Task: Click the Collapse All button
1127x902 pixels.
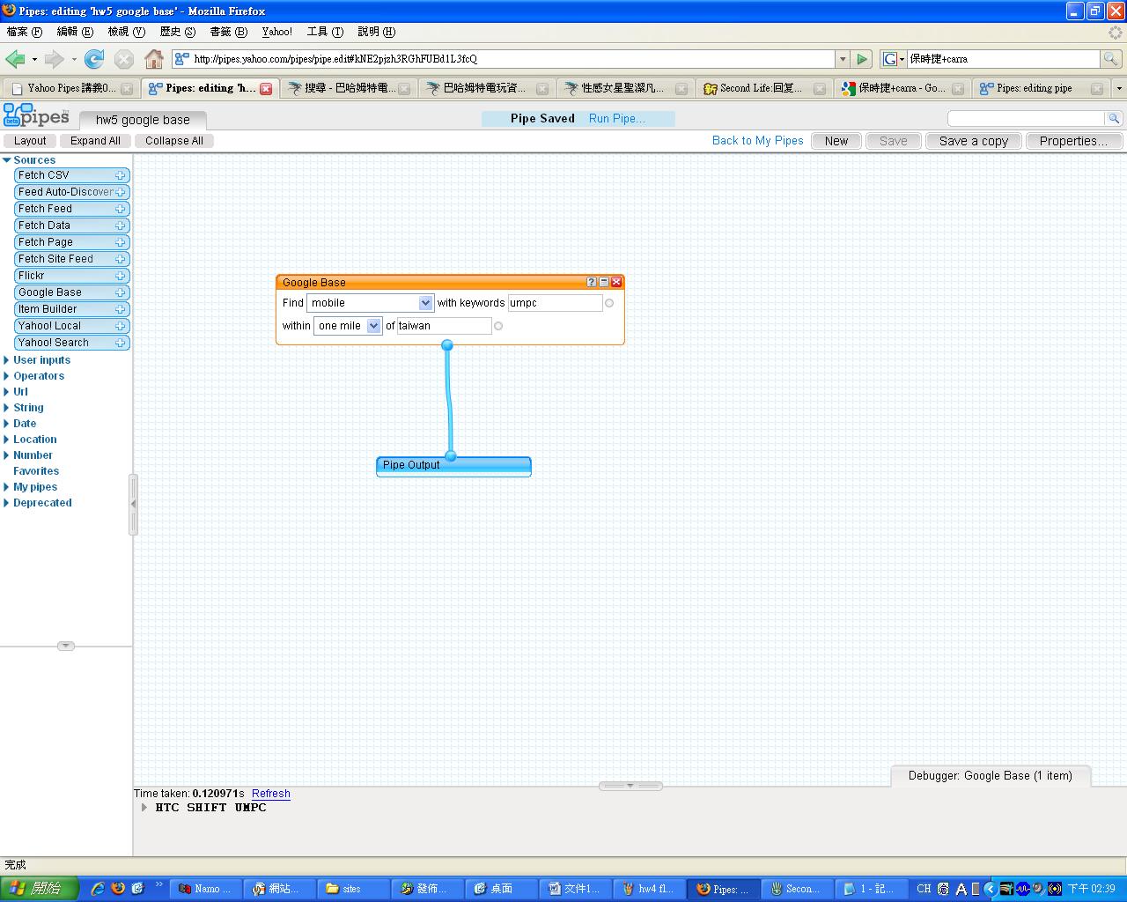Action: tap(174, 141)
